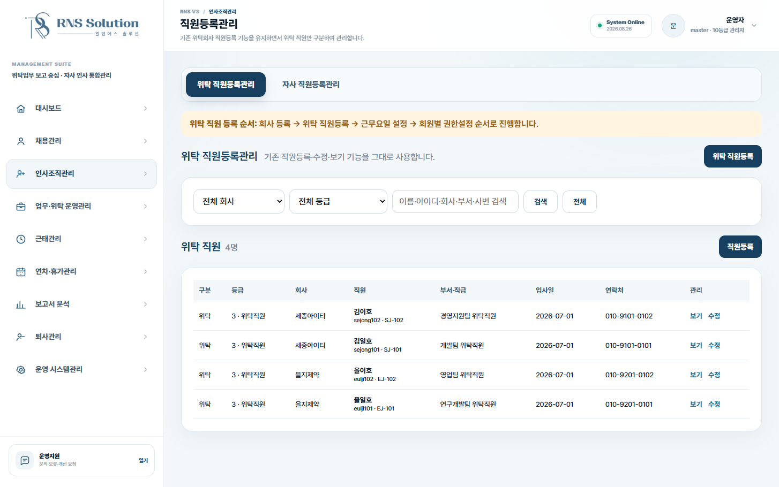This screenshot has height=487, width=779.
Task: Expand the 보고서 분석 menu chevron
Action: [145, 305]
